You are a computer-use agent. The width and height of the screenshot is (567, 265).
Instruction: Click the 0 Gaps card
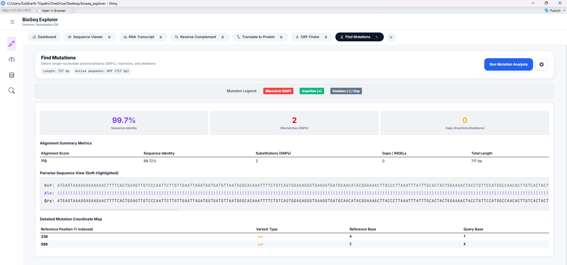[x=465, y=123]
